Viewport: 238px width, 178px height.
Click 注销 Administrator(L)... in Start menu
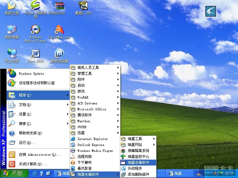(38, 155)
